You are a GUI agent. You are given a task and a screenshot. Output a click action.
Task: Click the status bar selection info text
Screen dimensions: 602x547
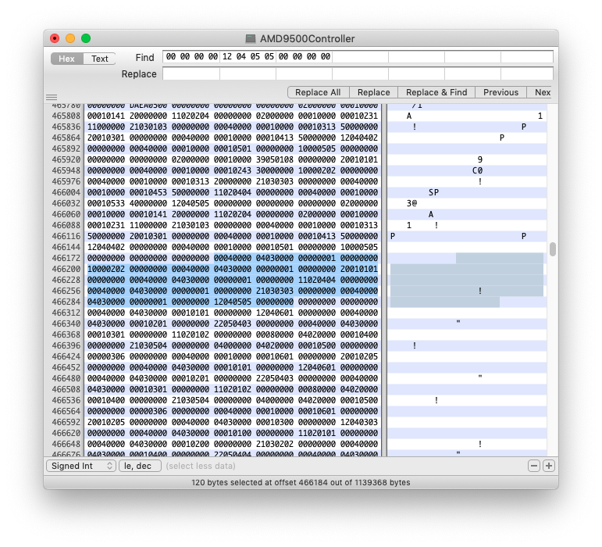click(x=301, y=482)
